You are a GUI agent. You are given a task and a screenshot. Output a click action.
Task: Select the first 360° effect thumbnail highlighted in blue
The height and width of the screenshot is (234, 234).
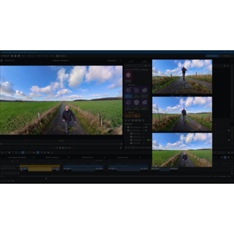point(128,92)
